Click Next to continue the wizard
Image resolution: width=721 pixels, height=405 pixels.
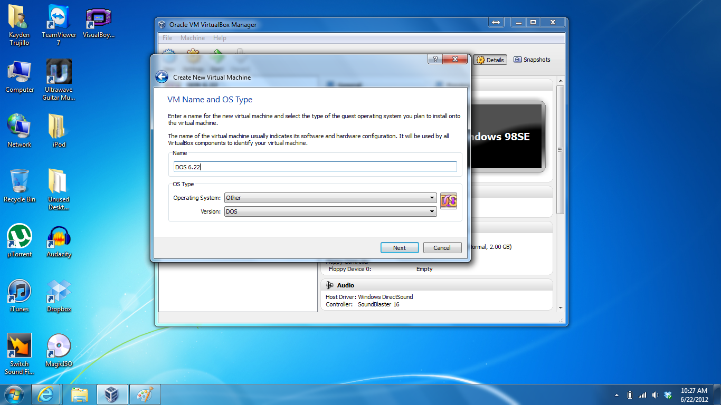[x=400, y=247]
